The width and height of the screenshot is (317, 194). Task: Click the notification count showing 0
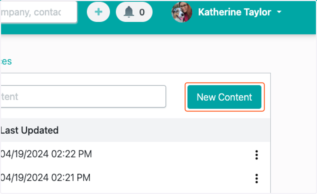(142, 12)
